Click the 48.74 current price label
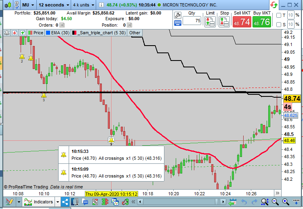The height and width of the screenshot is (209, 303). 292,98
